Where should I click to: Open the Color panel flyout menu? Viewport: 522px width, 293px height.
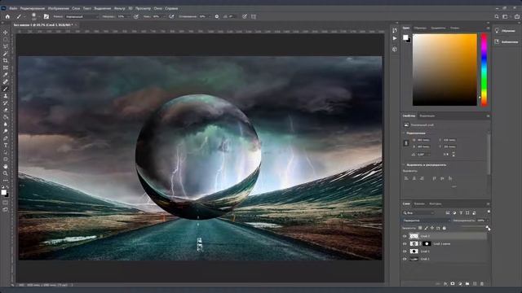pos(488,28)
